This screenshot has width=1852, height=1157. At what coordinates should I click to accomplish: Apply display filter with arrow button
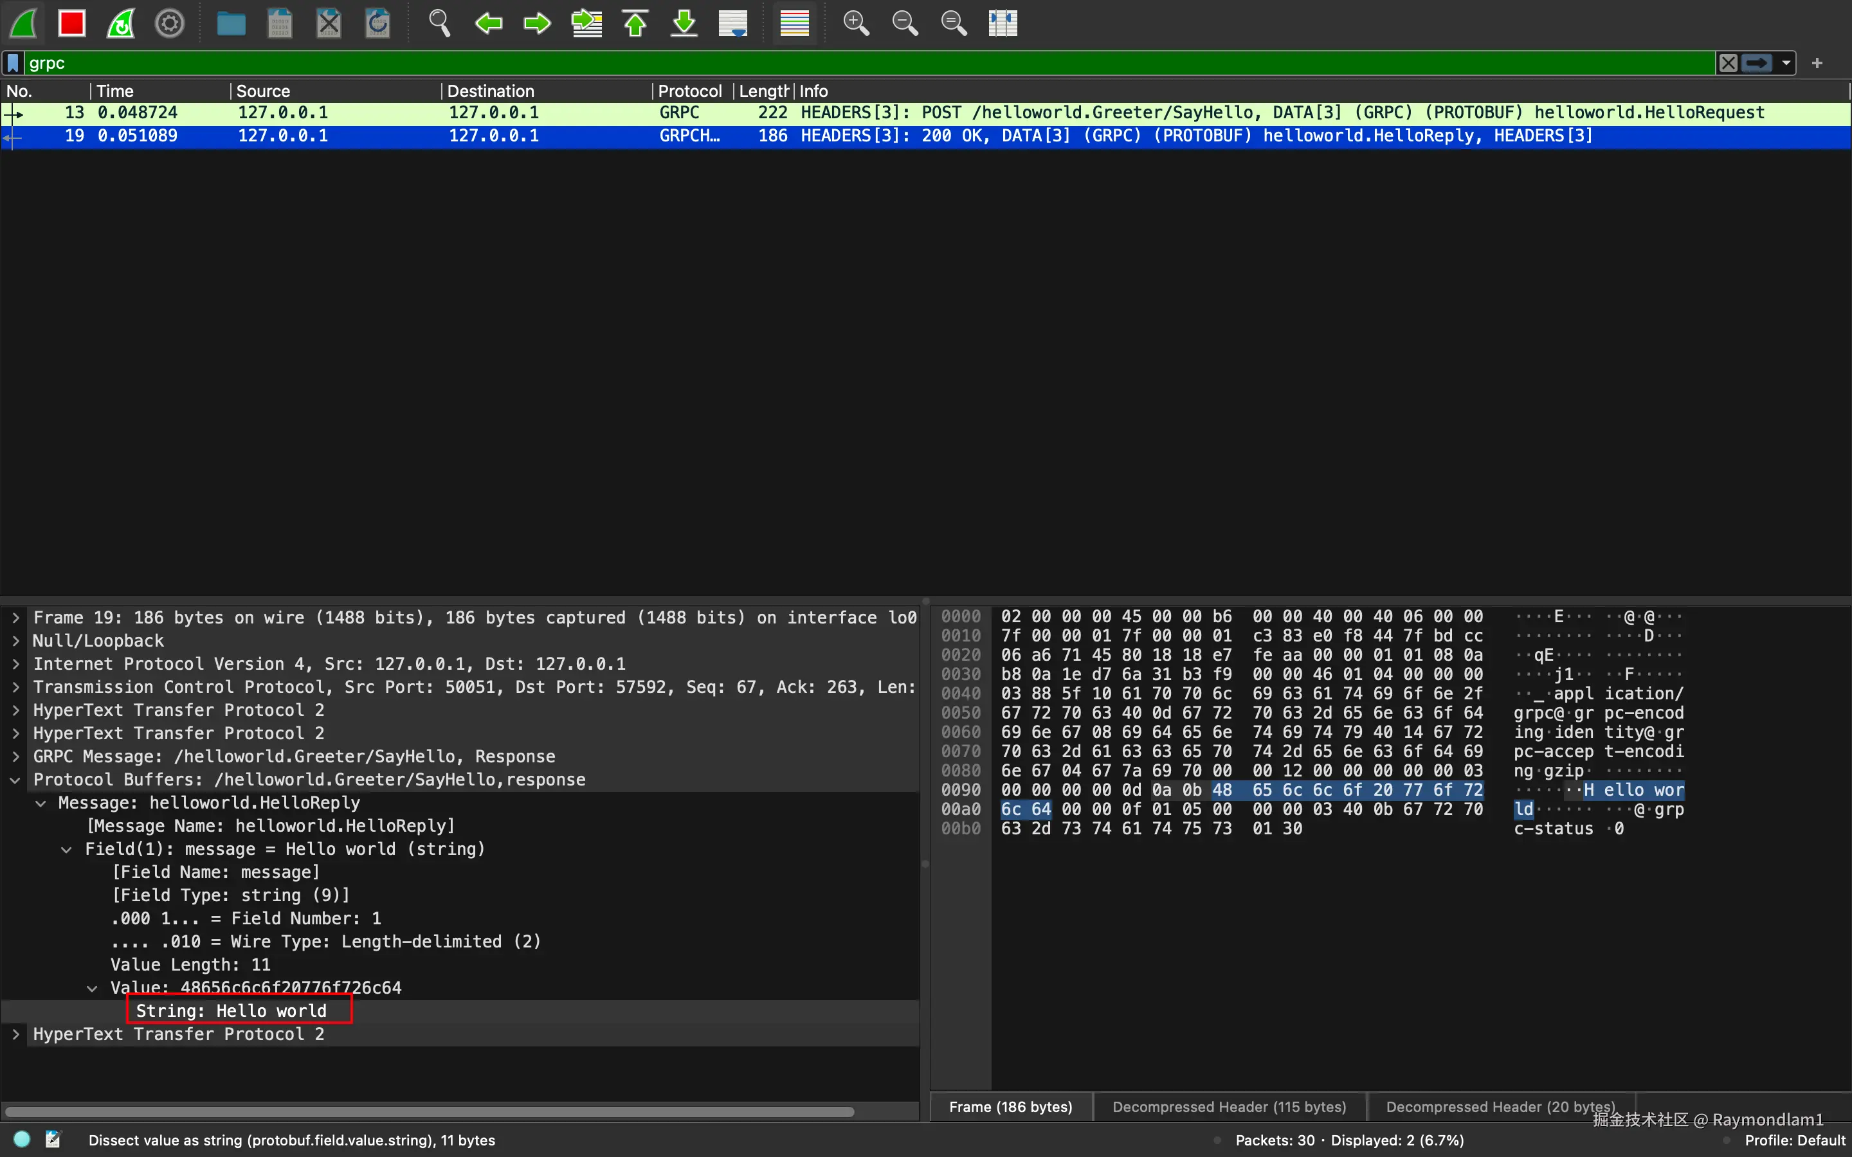pyautogui.click(x=1757, y=63)
